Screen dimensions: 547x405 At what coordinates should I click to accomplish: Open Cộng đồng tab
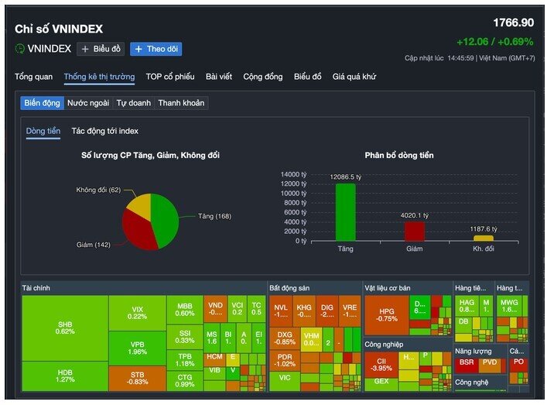tap(263, 77)
